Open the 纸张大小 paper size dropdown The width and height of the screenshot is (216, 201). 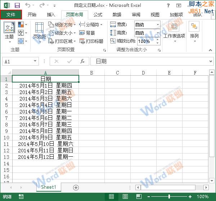[x=62, y=33]
